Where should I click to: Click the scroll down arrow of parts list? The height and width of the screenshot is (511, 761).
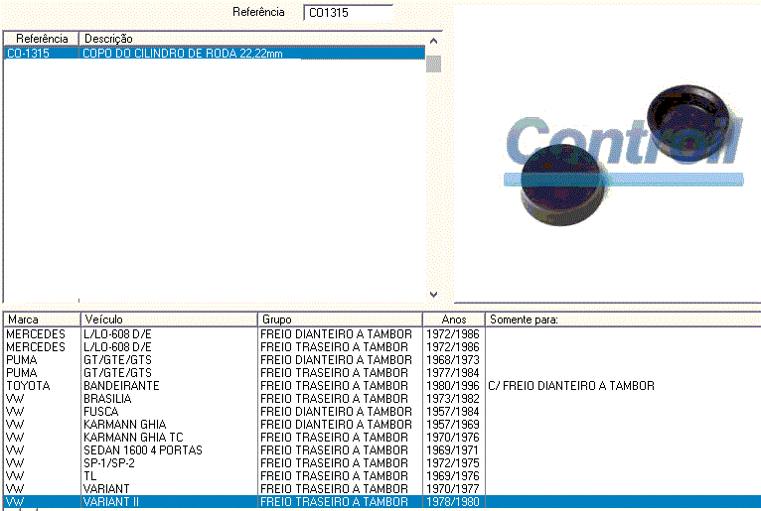pos(433,295)
